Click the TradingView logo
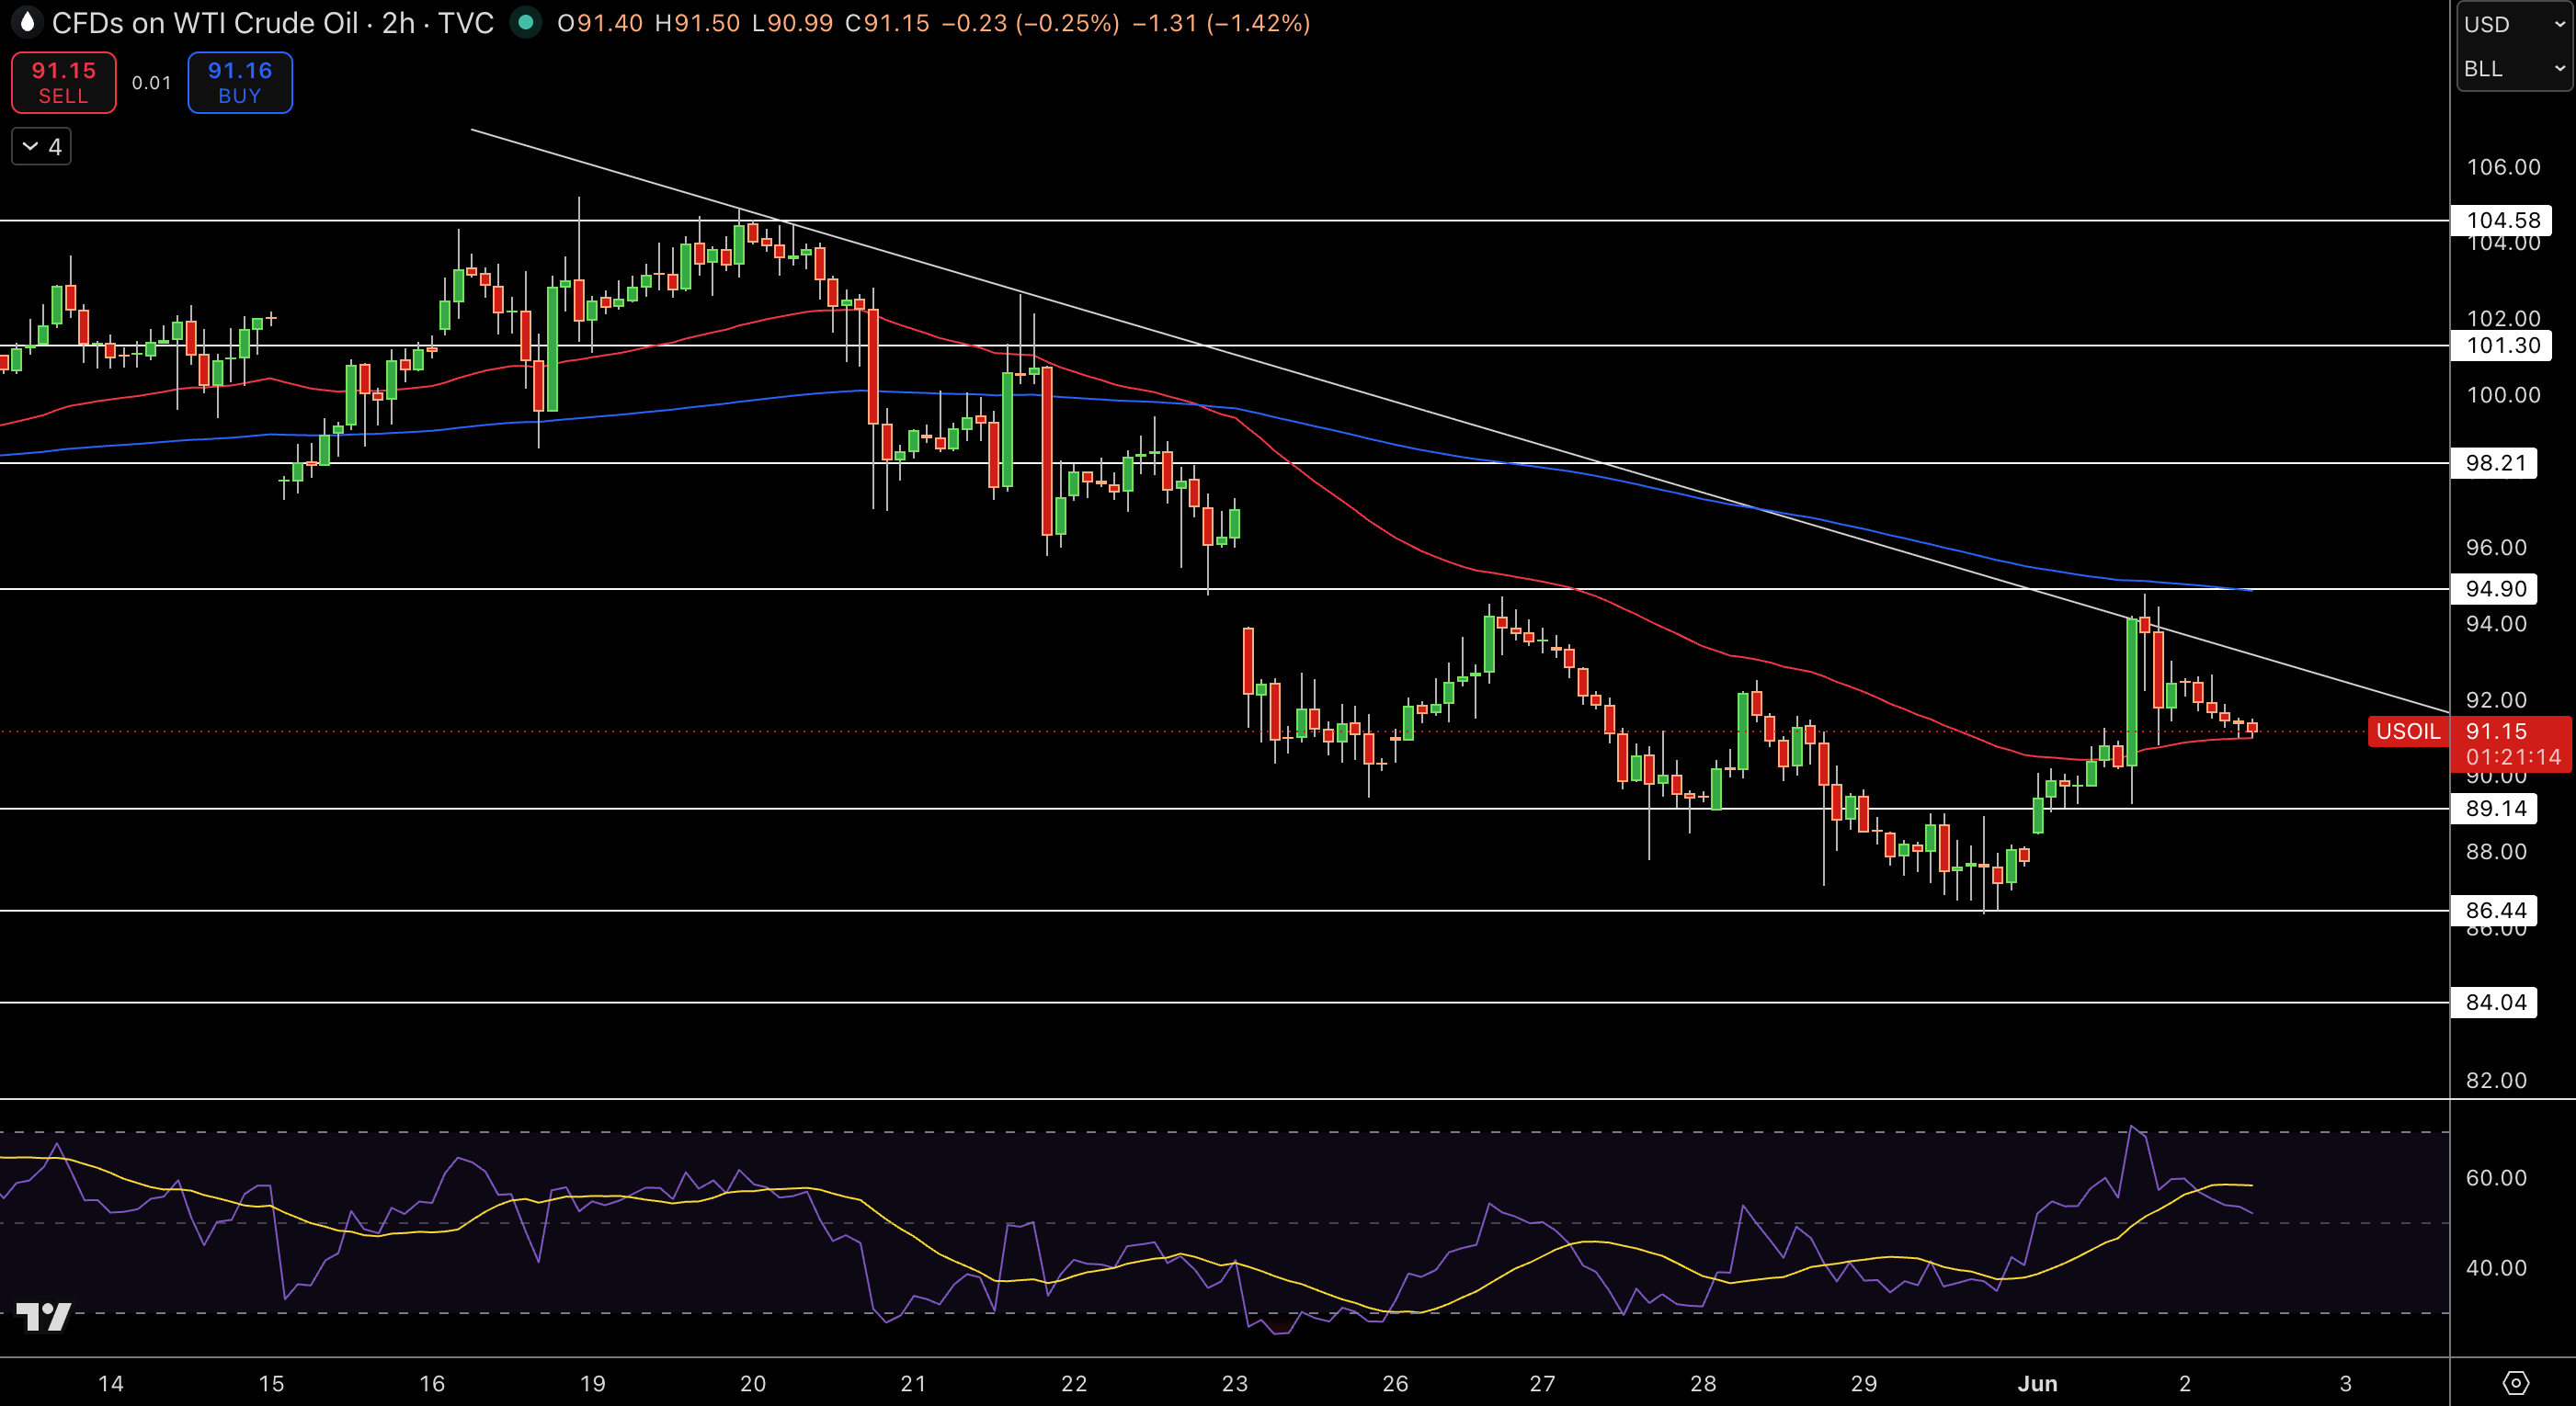Image resolution: width=2576 pixels, height=1406 pixels. (x=44, y=1316)
